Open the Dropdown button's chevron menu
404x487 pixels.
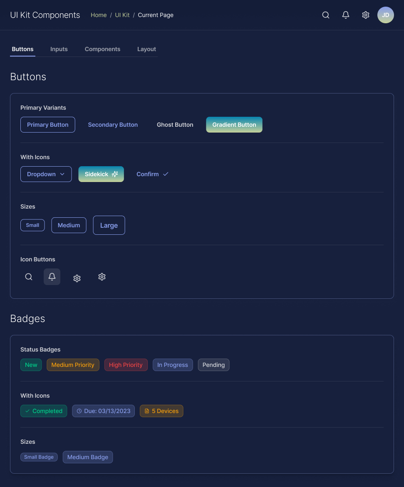[62, 174]
